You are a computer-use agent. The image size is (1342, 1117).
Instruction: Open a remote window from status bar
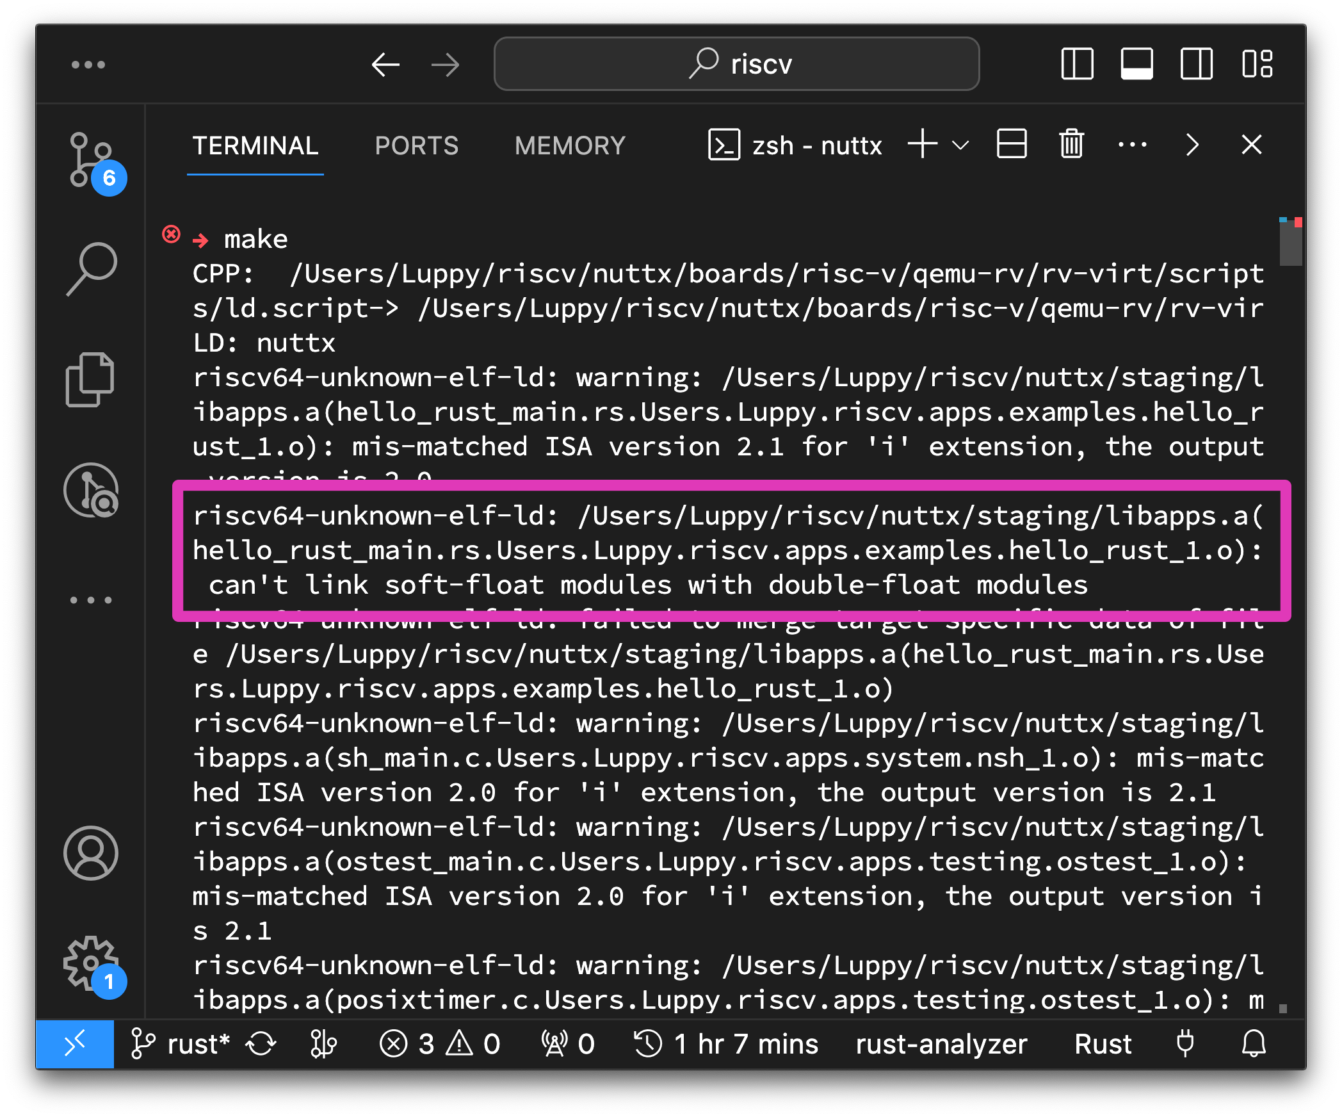(x=75, y=1044)
